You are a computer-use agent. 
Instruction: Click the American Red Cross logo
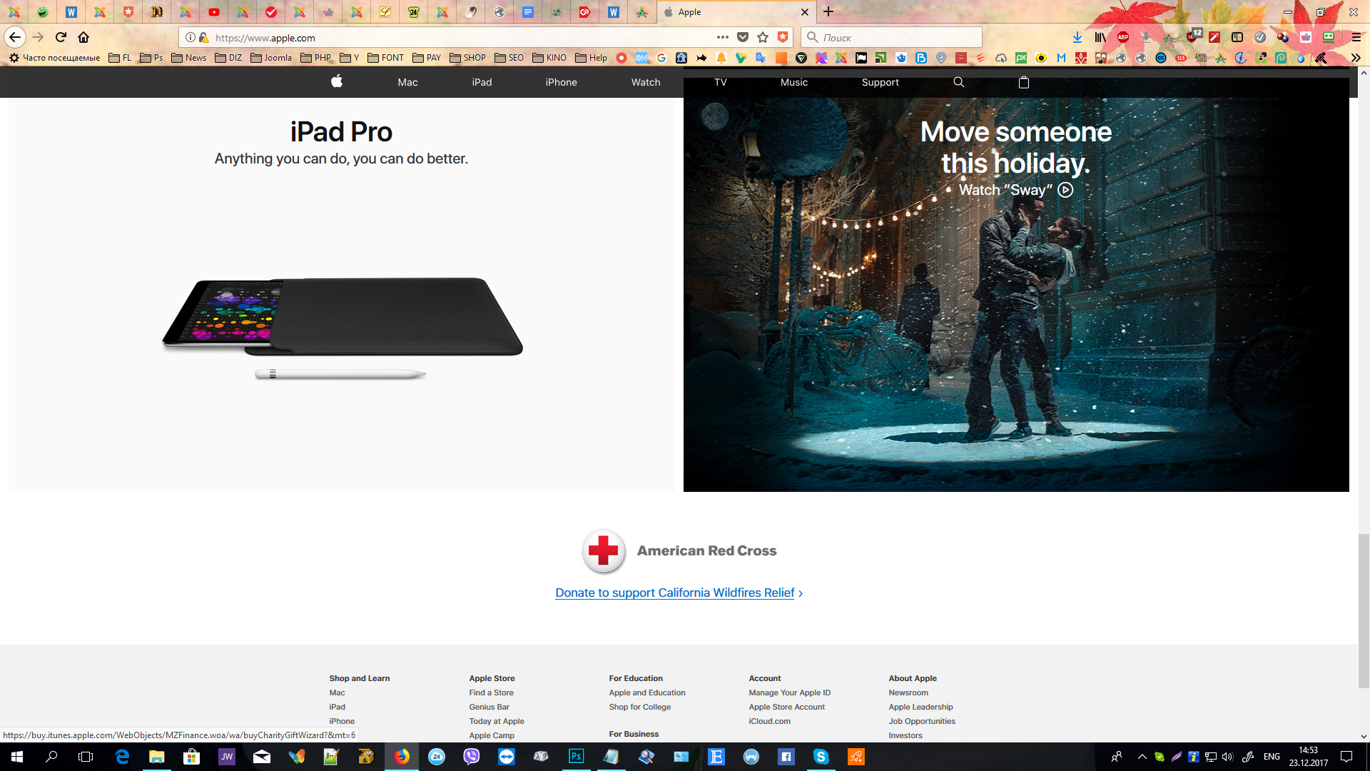[x=604, y=551]
